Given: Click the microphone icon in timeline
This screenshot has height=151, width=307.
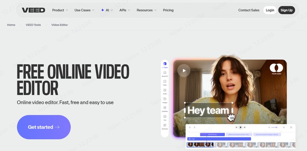Looking at the screenshot, I should pos(194,127).
